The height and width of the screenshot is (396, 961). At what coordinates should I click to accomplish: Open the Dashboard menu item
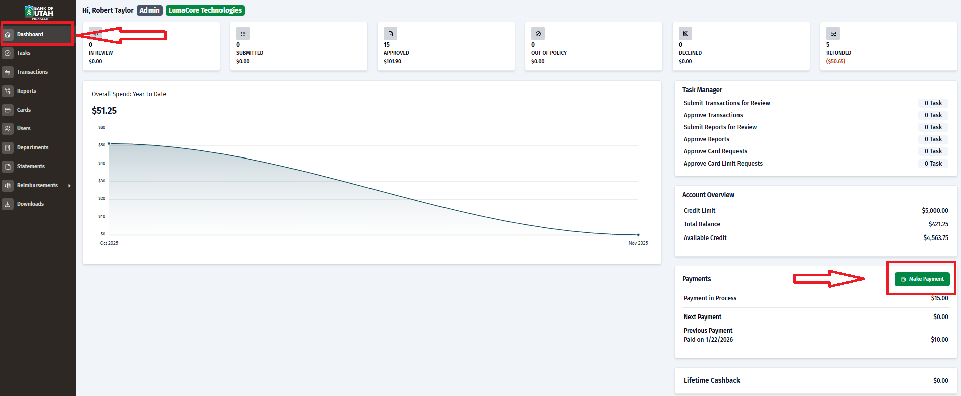point(38,34)
